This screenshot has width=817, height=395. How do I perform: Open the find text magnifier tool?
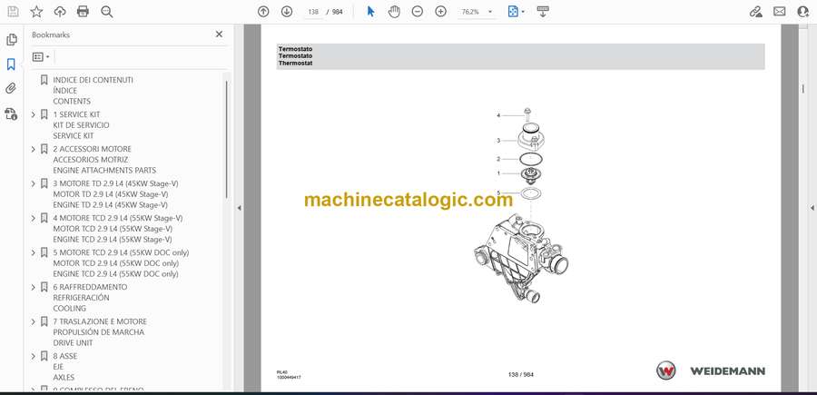107,12
